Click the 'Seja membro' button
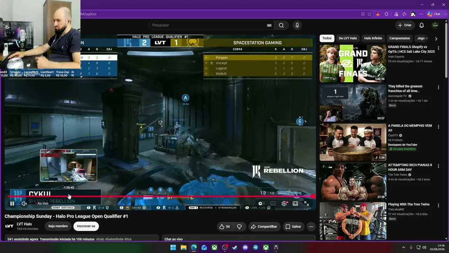 (x=58, y=226)
